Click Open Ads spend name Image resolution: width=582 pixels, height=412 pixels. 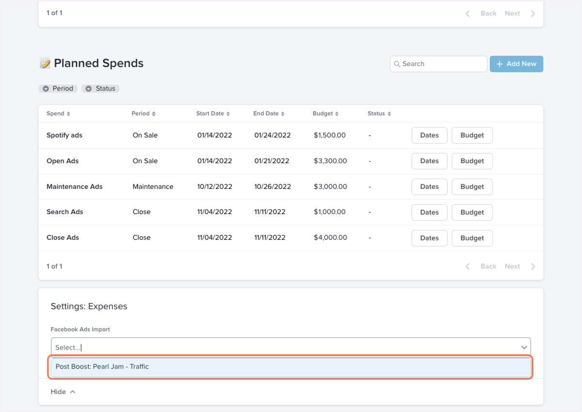[63, 161]
